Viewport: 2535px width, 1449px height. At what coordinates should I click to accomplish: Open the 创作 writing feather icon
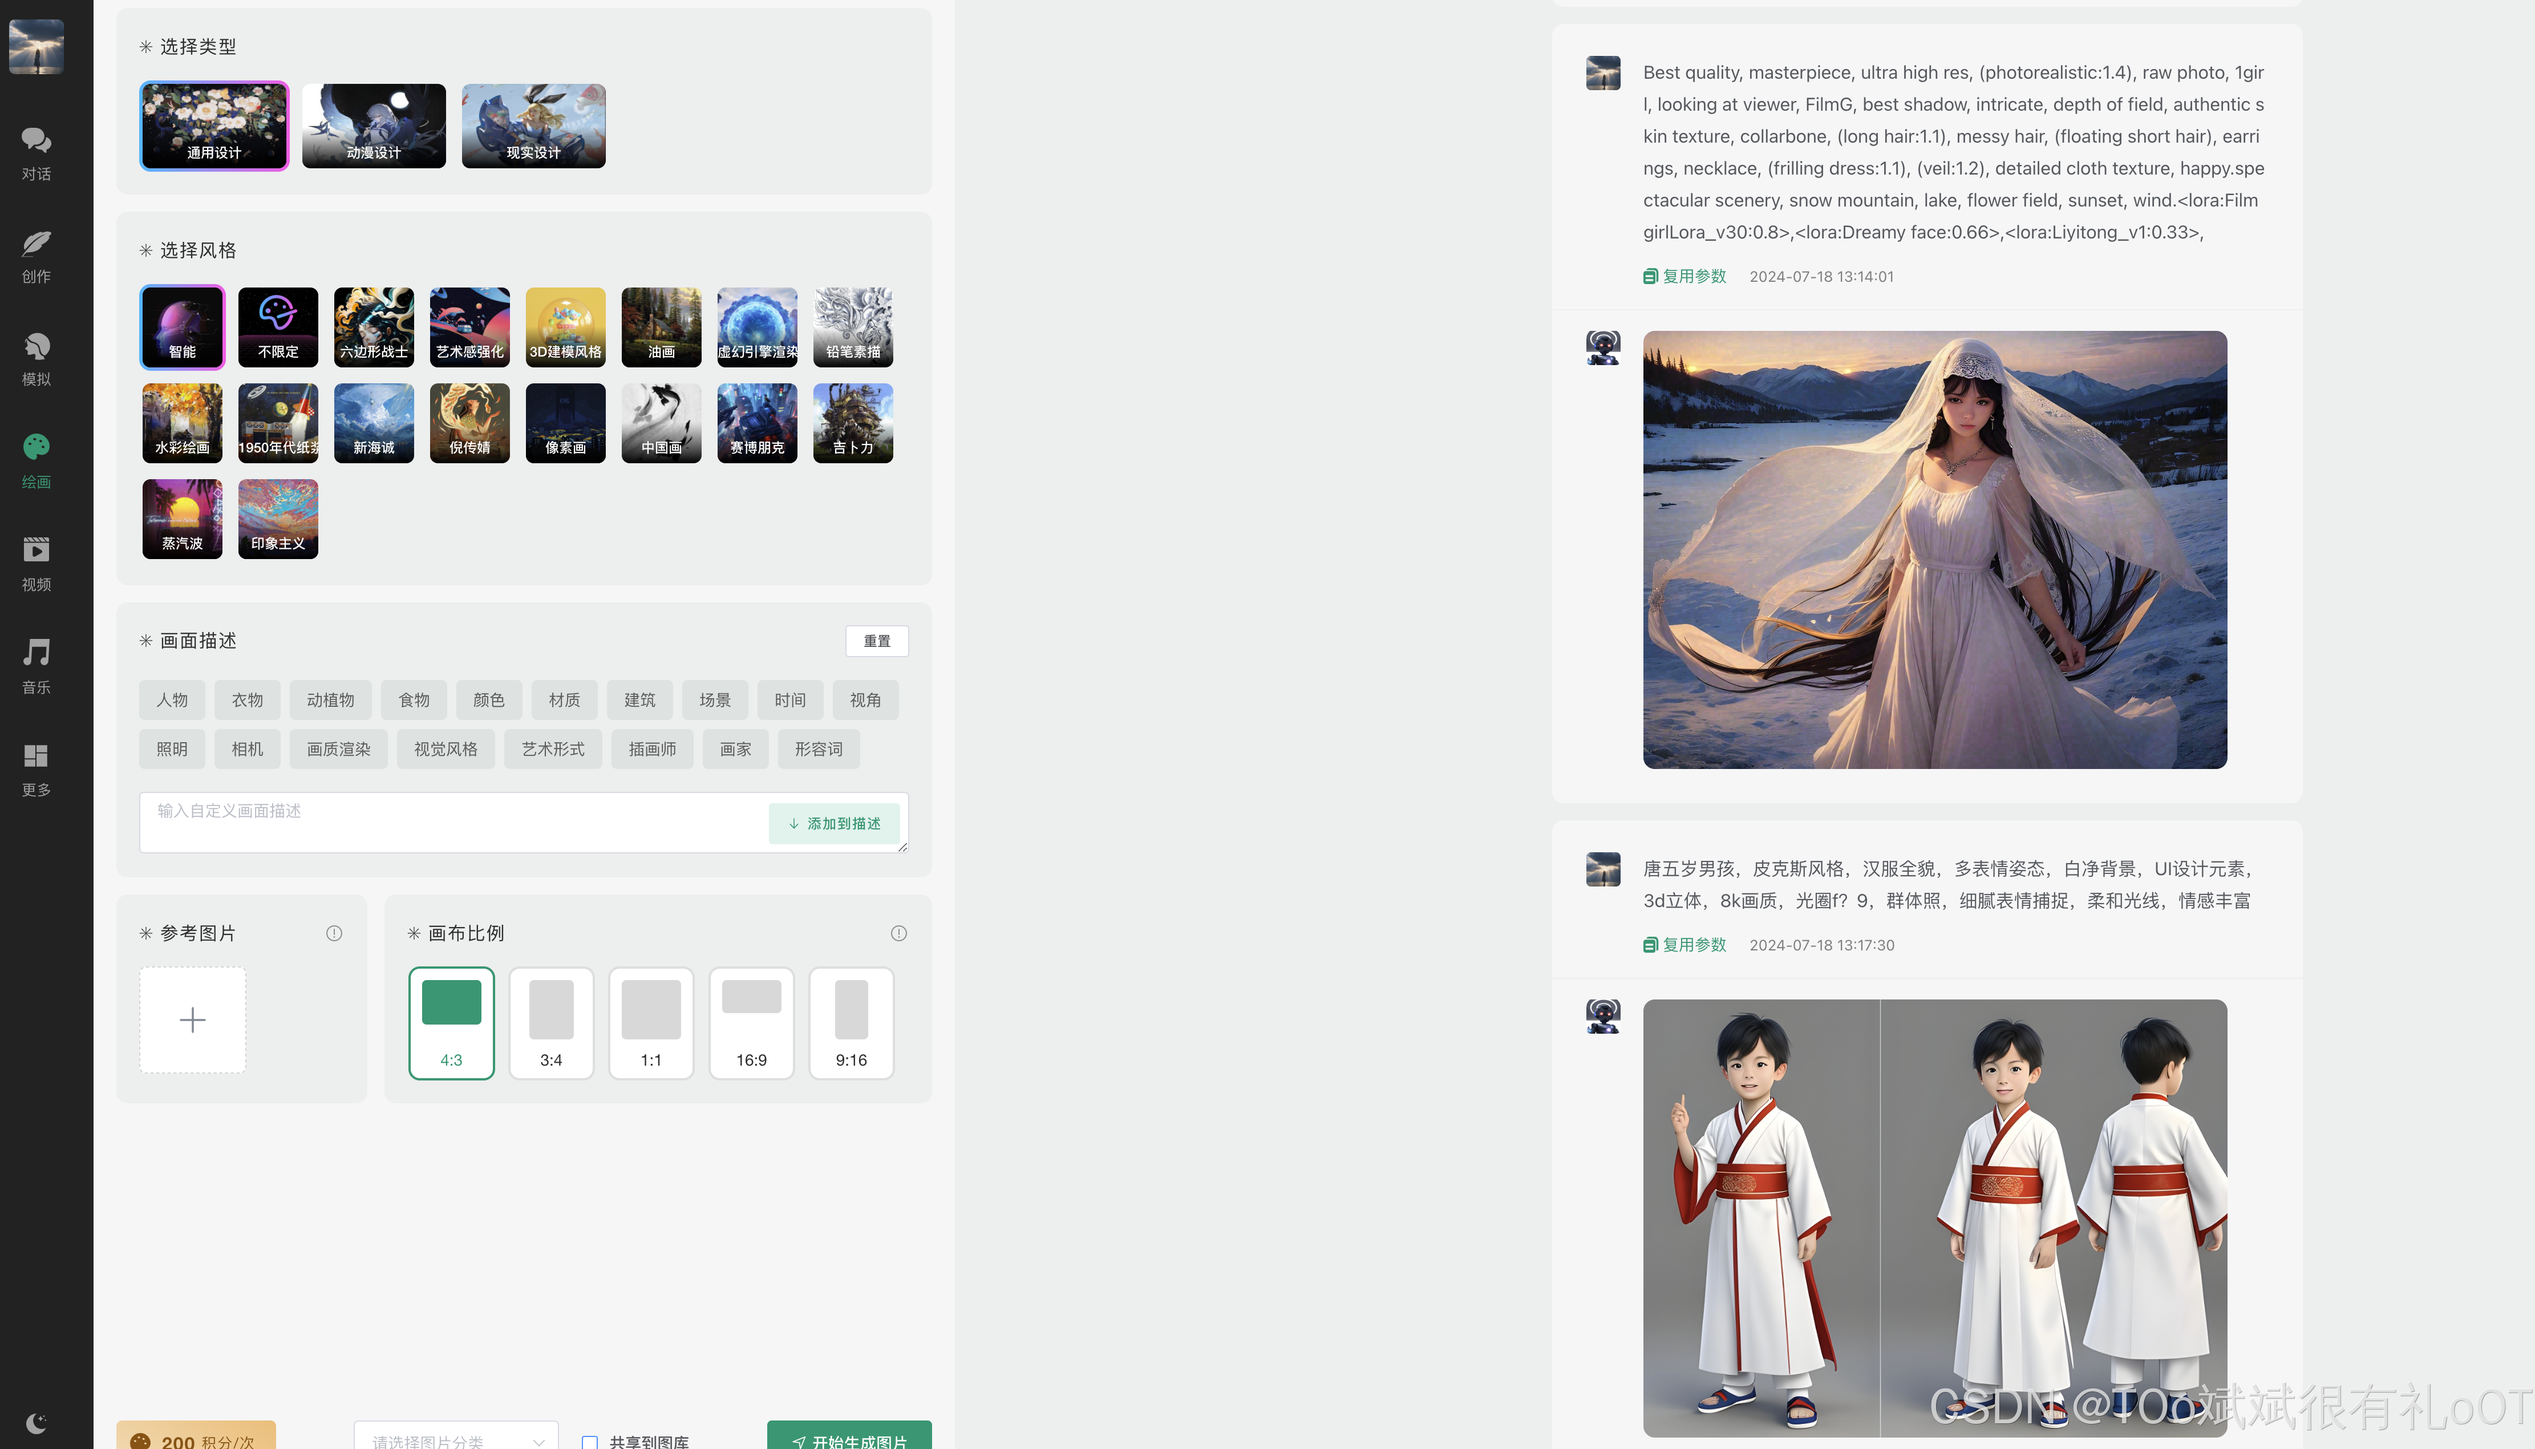point(37,255)
